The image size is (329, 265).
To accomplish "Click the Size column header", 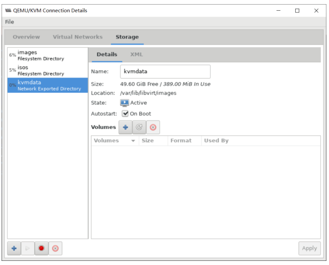I will tap(148, 141).
